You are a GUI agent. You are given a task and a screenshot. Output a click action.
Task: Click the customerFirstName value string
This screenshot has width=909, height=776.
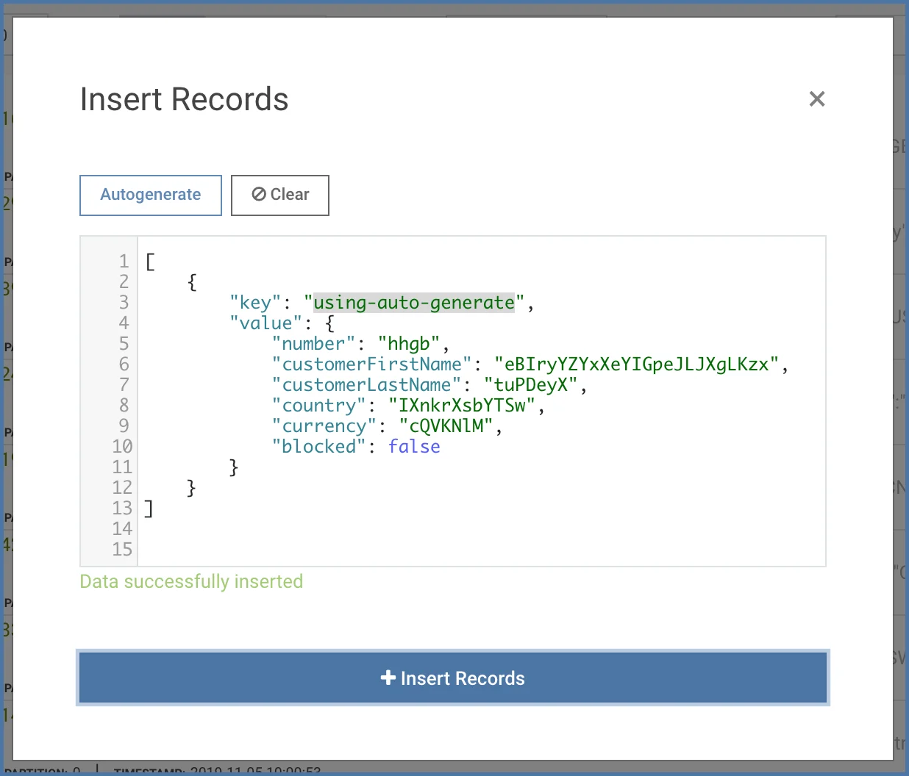(x=637, y=364)
